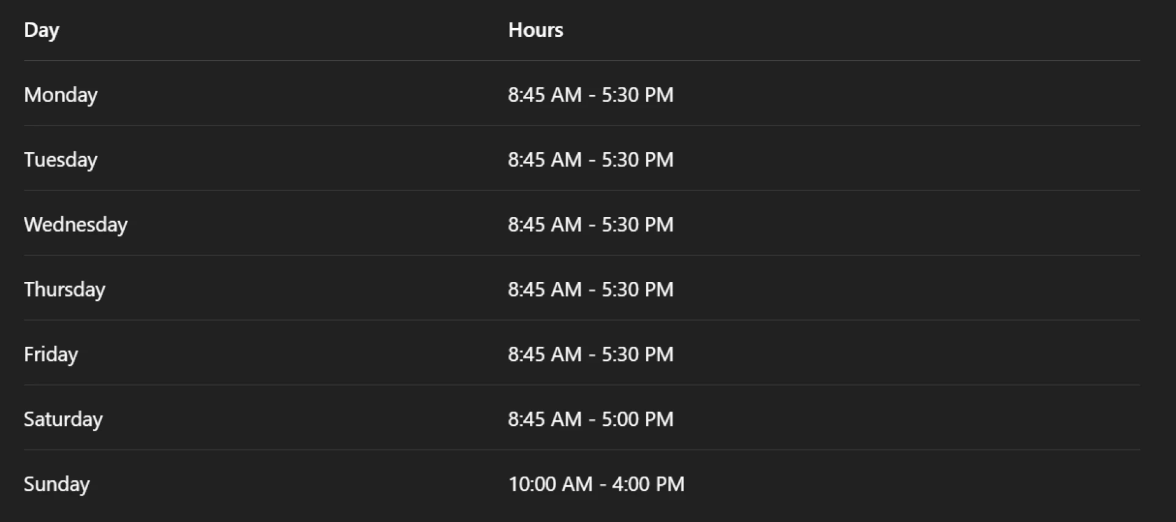Click the hours text for Wednesday
This screenshot has height=522, width=1176.
pos(590,225)
